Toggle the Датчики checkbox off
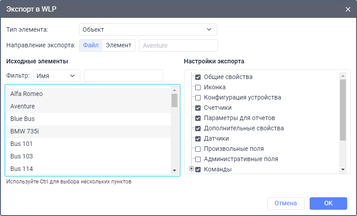 (x=198, y=138)
